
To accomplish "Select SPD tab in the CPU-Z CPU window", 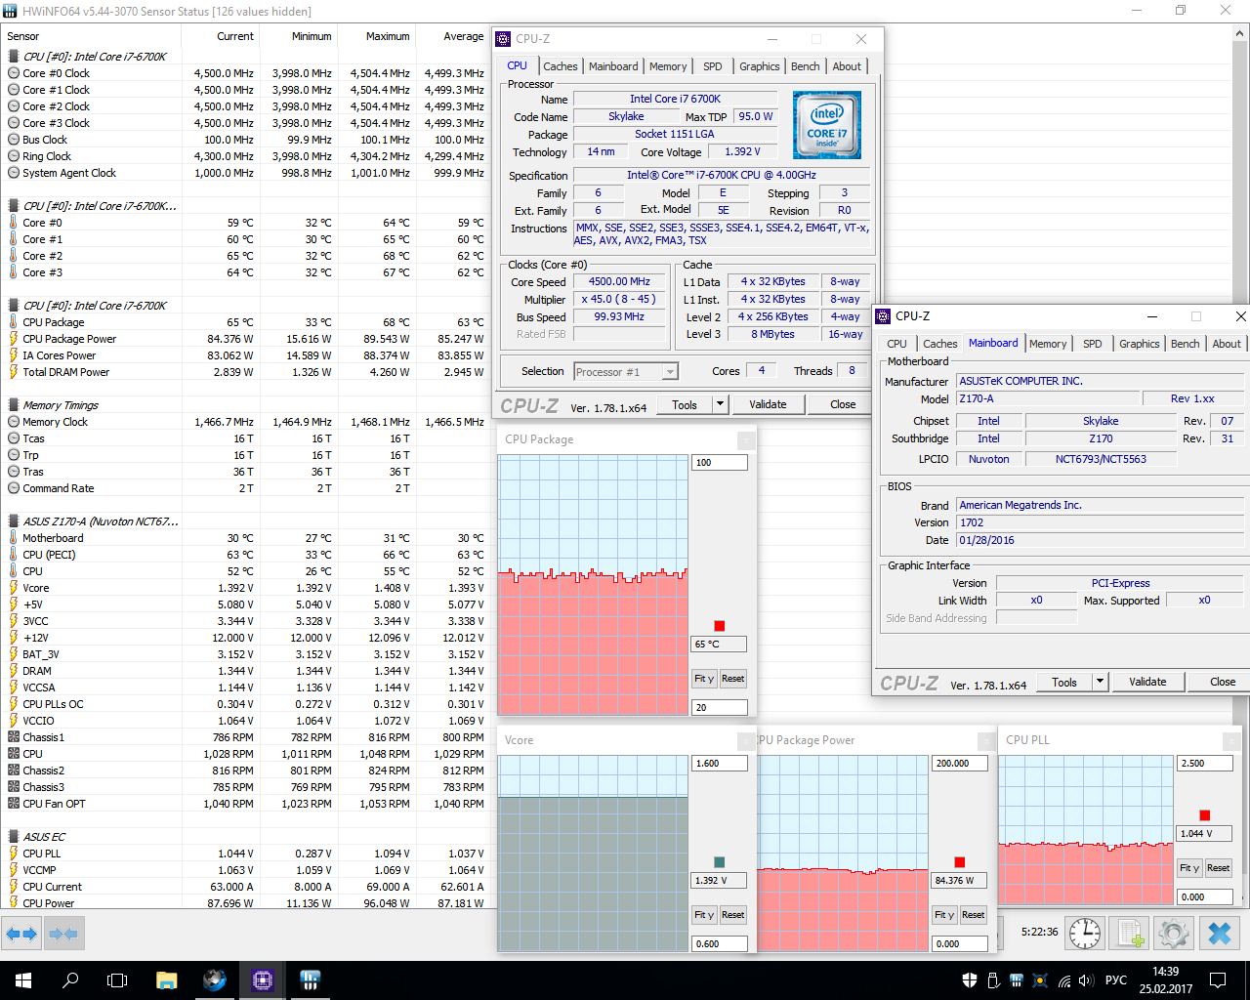I will click(x=713, y=66).
